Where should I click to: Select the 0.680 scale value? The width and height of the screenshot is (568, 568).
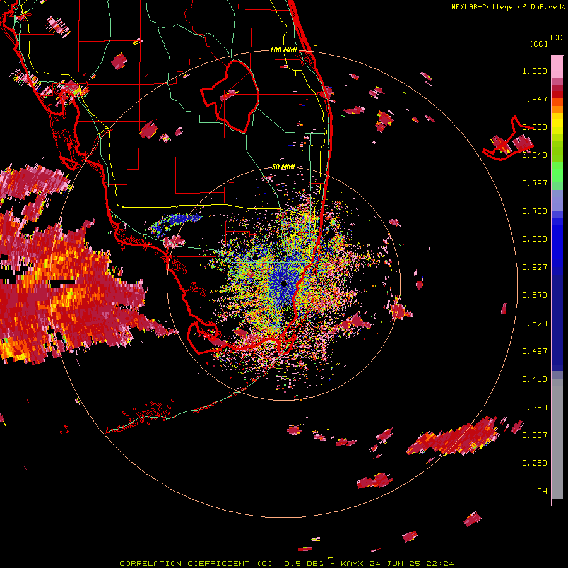(535, 239)
